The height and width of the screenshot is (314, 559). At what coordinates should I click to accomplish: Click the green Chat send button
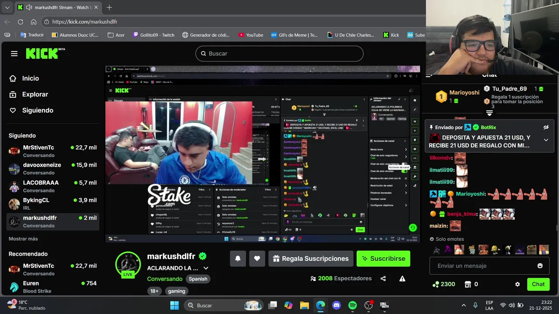click(538, 284)
